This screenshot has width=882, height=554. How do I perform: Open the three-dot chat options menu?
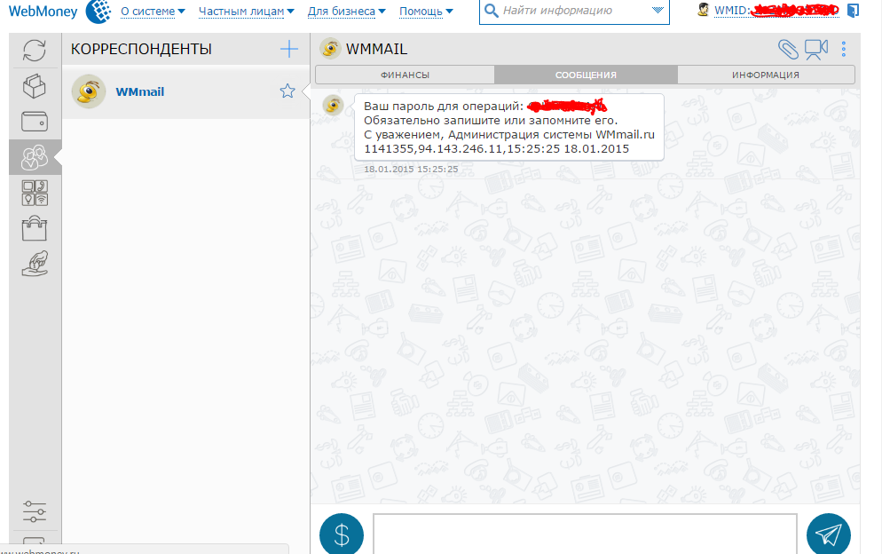[x=844, y=49]
